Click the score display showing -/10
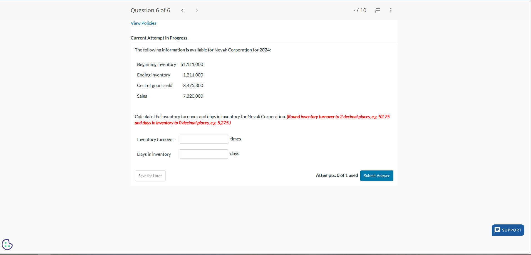This screenshot has width=531, height=255. [x=359, y=10]
